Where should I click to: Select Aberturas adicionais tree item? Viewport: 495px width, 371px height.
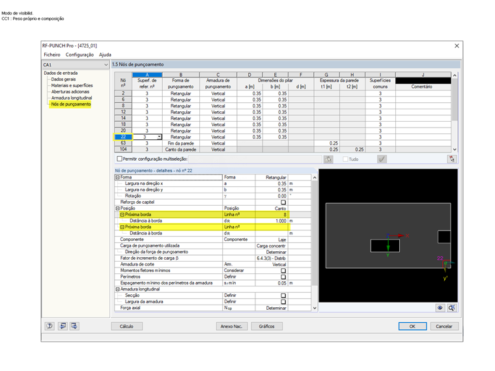click(x=70, y=92)
